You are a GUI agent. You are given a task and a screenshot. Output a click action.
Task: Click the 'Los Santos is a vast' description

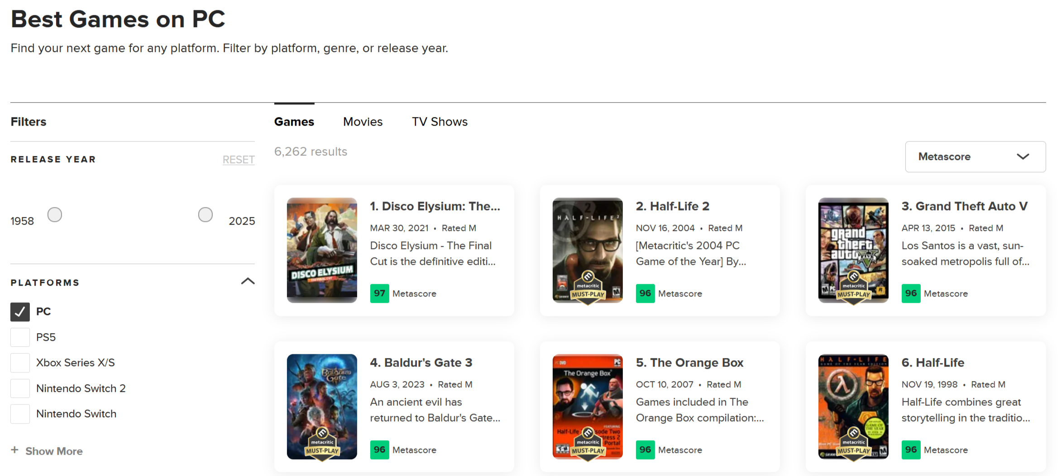coord(966,254)
